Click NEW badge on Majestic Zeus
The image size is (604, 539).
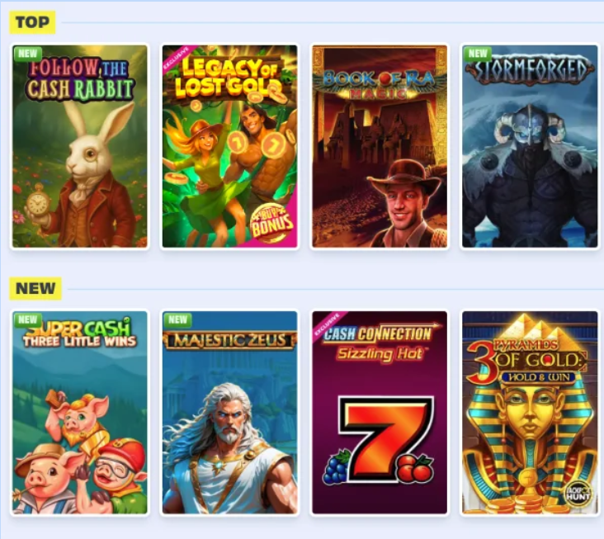coord(177,319)
